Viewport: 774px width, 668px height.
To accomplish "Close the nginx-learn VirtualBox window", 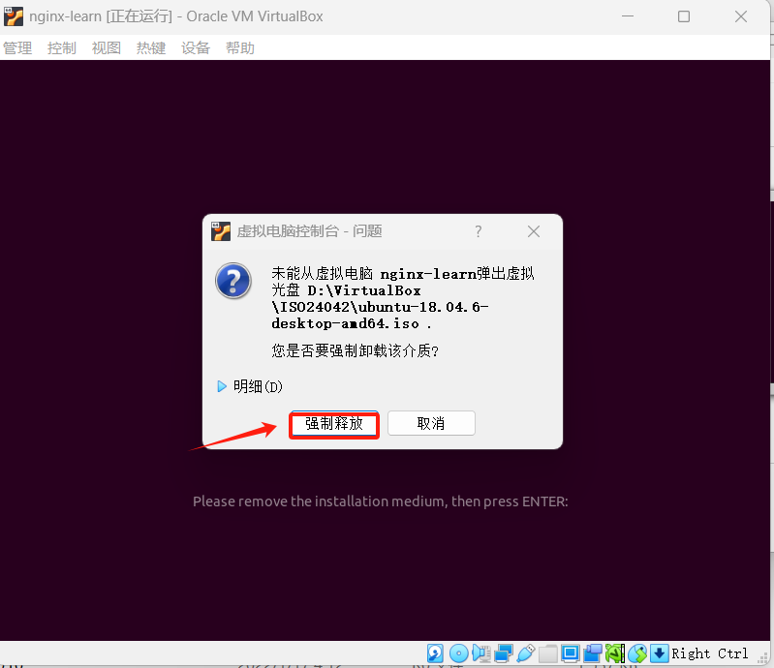I will tap(740, 16).
